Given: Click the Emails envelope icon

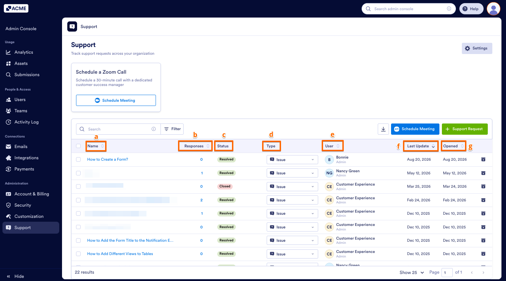Looking at the screenshot, I should click(x=8, y=147).
